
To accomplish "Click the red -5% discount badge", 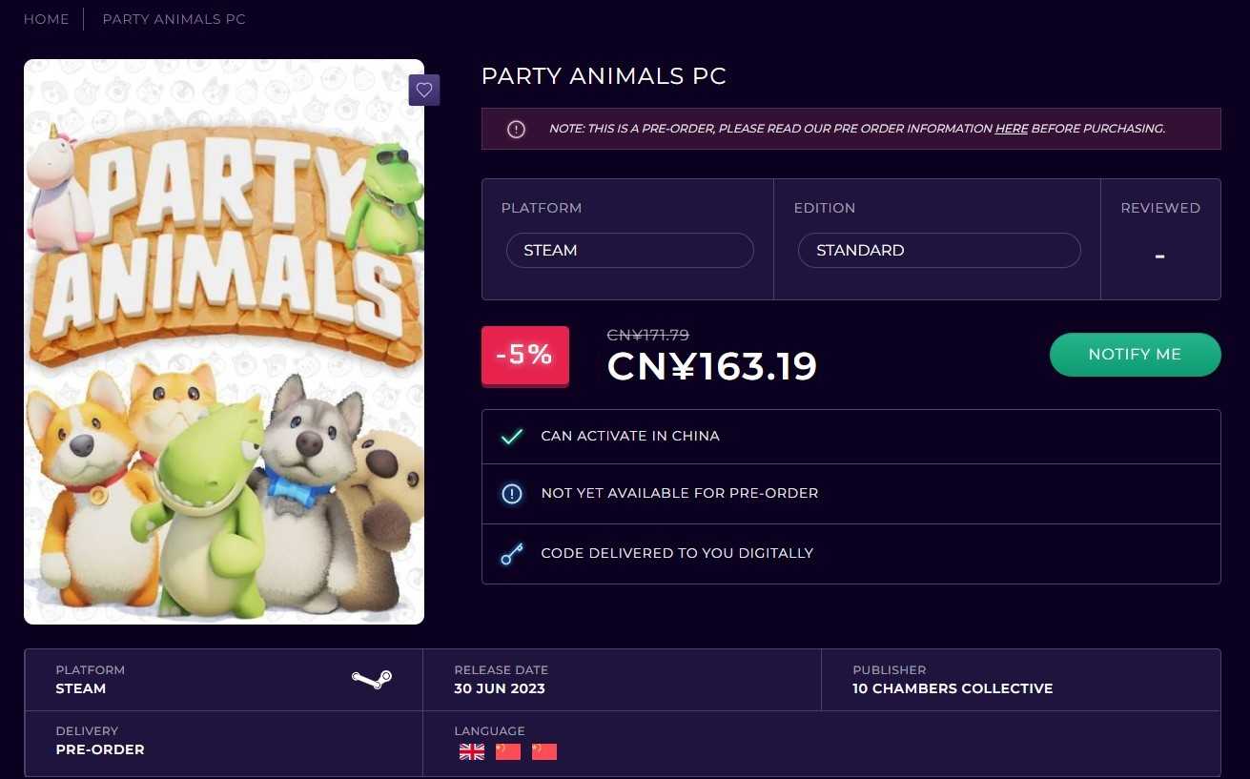I will (x=524, y=356).
